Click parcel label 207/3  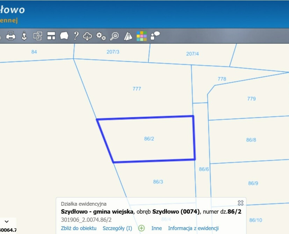(113, 52)
